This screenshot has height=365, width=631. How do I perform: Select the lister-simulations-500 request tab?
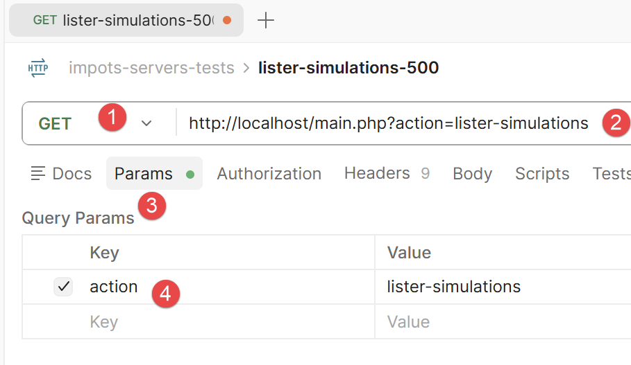[x=126, y=20]
